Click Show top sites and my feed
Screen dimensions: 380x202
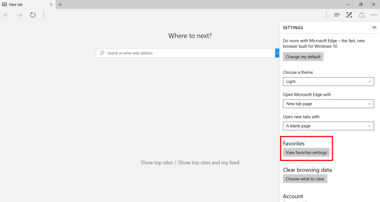(209, 162)
